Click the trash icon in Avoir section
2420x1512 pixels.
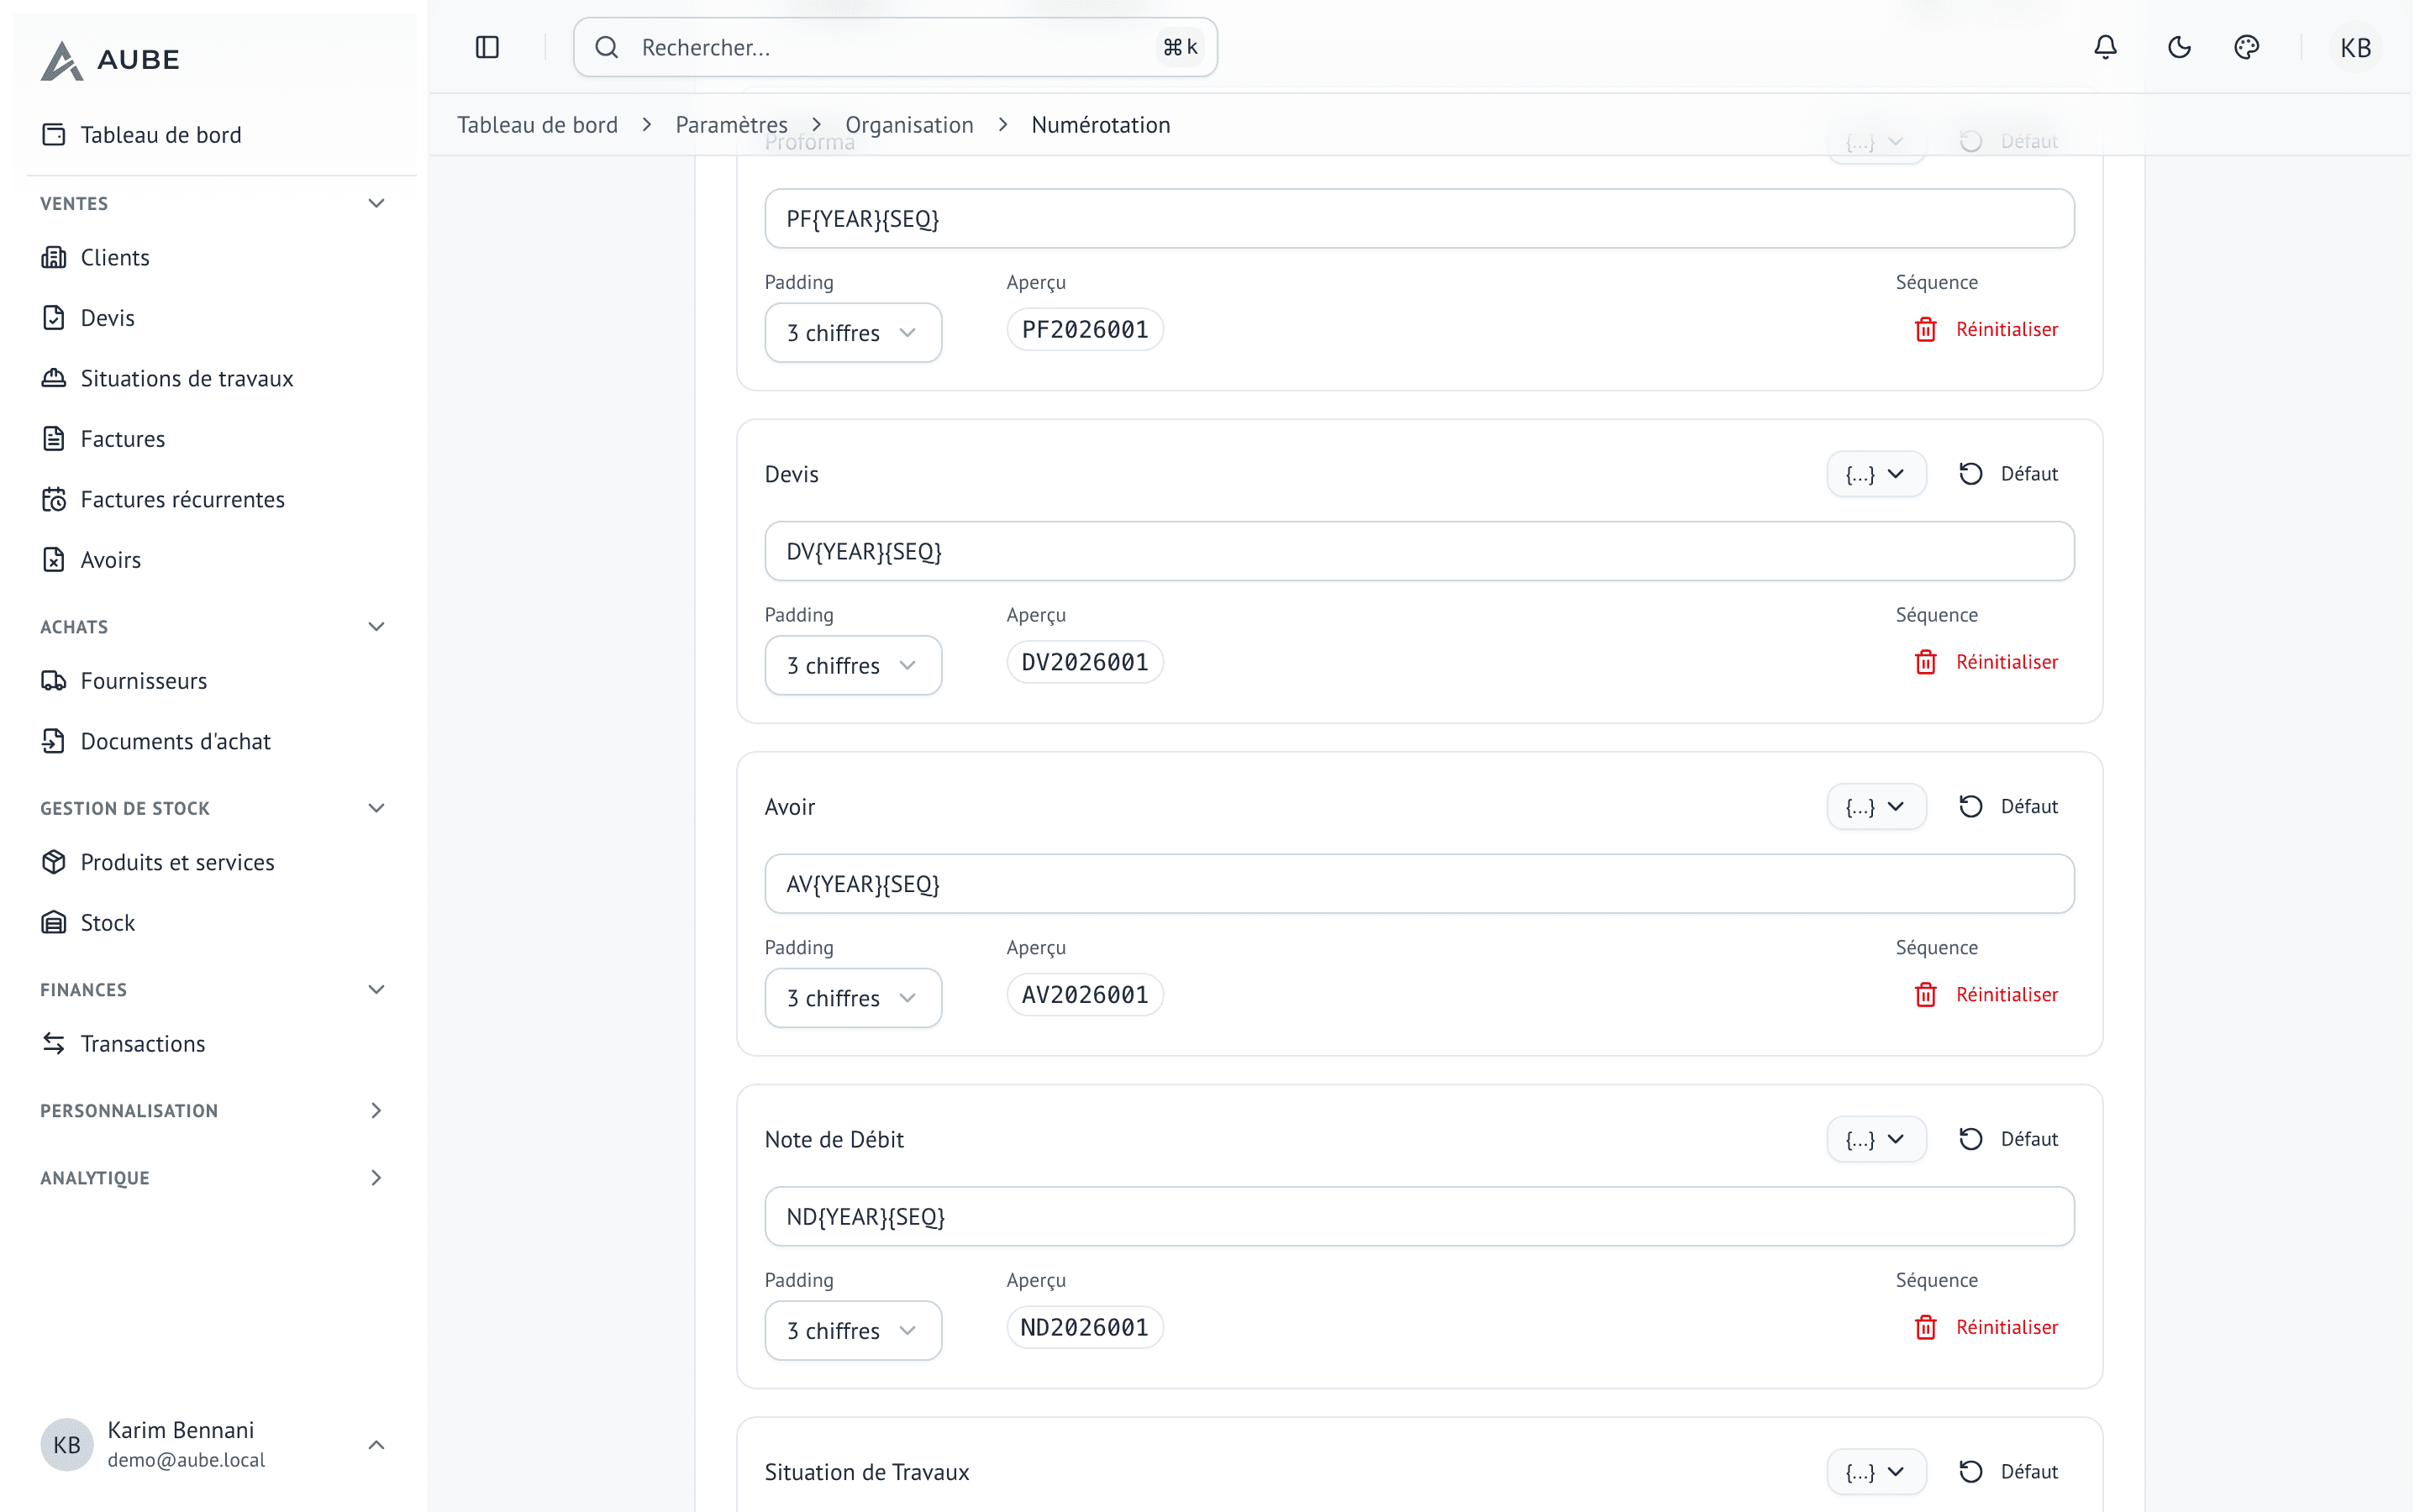click(x=1925, y=995)
